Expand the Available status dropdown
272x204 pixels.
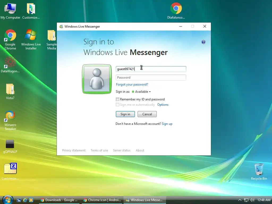(141, 92)
